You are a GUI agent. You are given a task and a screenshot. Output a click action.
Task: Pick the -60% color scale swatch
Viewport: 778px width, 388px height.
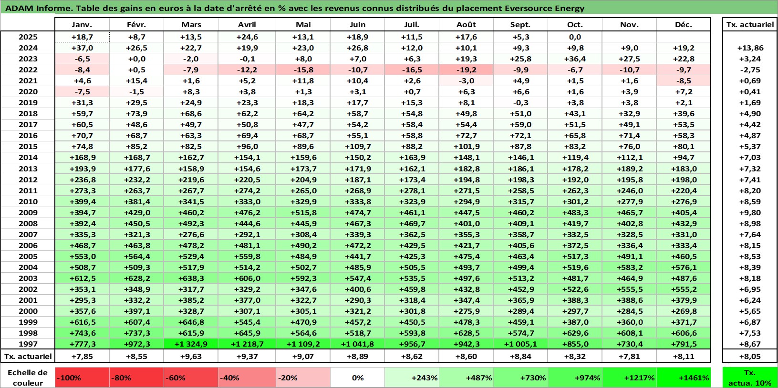(191, 378)
